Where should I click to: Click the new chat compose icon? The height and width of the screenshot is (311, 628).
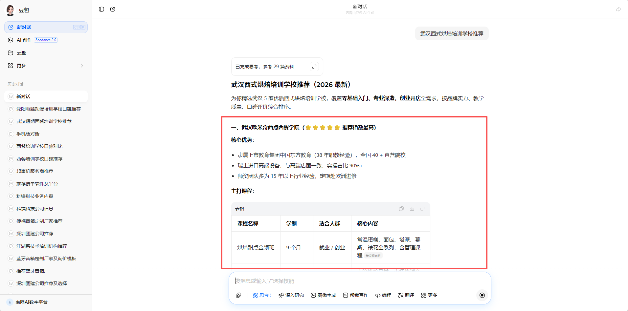pyautogui.click(x=113, y=9)
